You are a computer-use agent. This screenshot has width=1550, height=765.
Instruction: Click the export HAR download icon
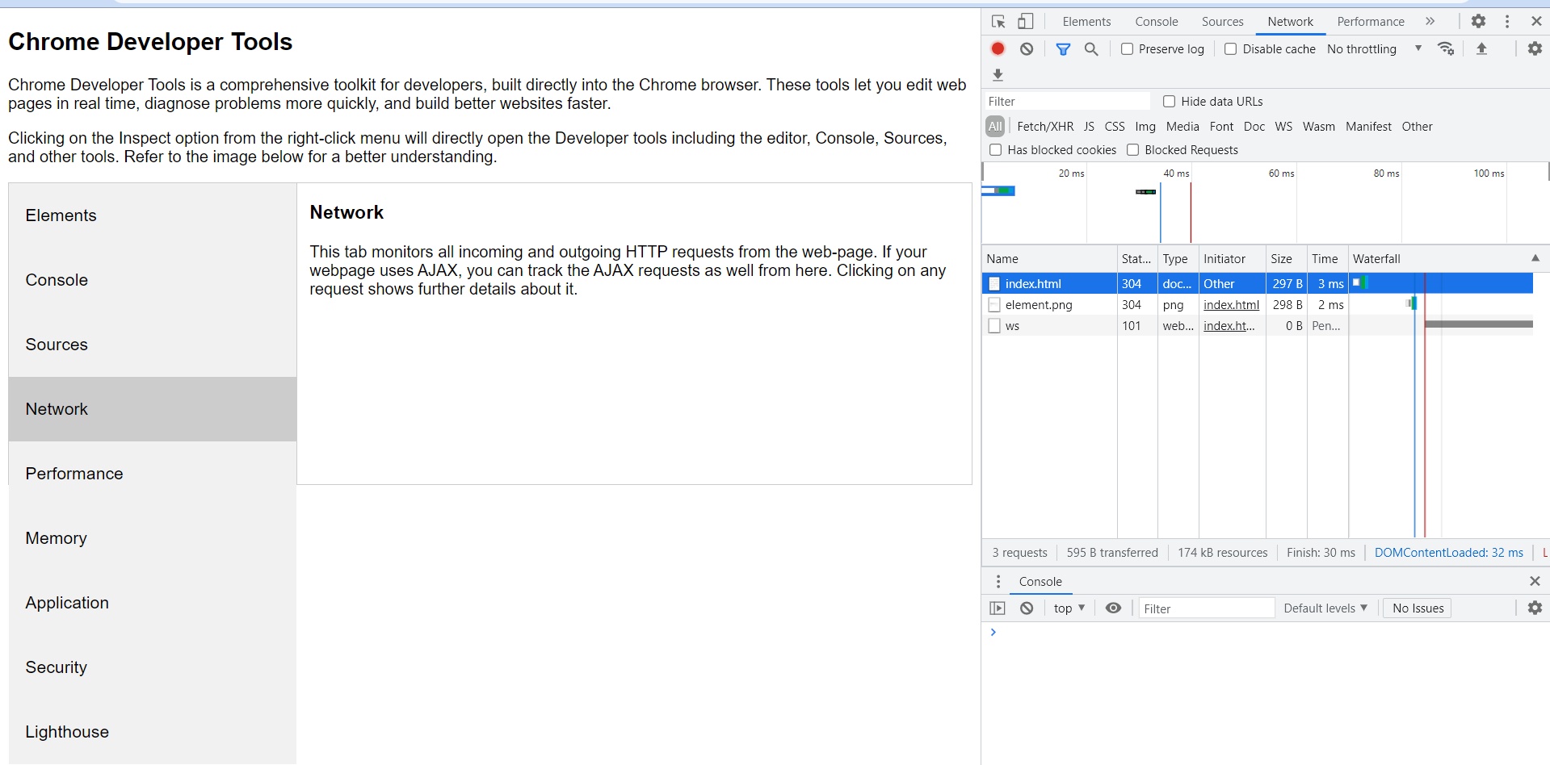tap(998, 75)
